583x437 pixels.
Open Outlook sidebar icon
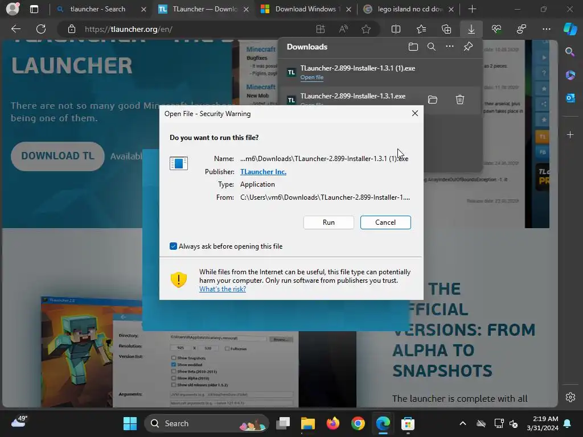570,98
